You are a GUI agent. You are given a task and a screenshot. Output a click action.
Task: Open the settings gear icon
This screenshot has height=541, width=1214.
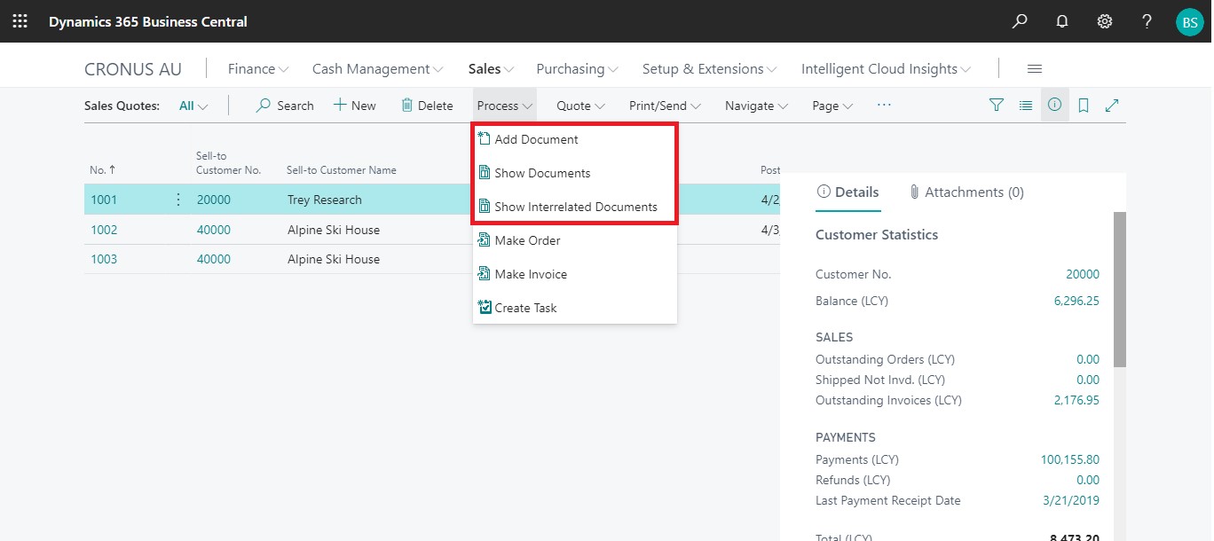click(x=1105, y=21)
